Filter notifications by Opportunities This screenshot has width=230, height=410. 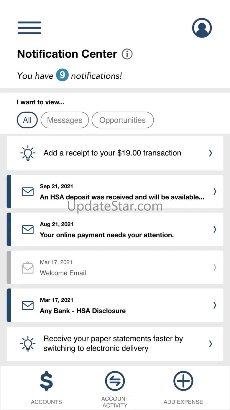123,120
